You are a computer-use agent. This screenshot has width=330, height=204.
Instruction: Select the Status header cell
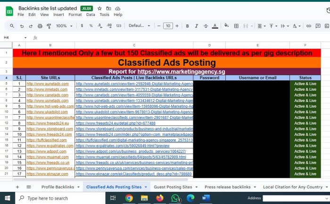click(305, 78)
